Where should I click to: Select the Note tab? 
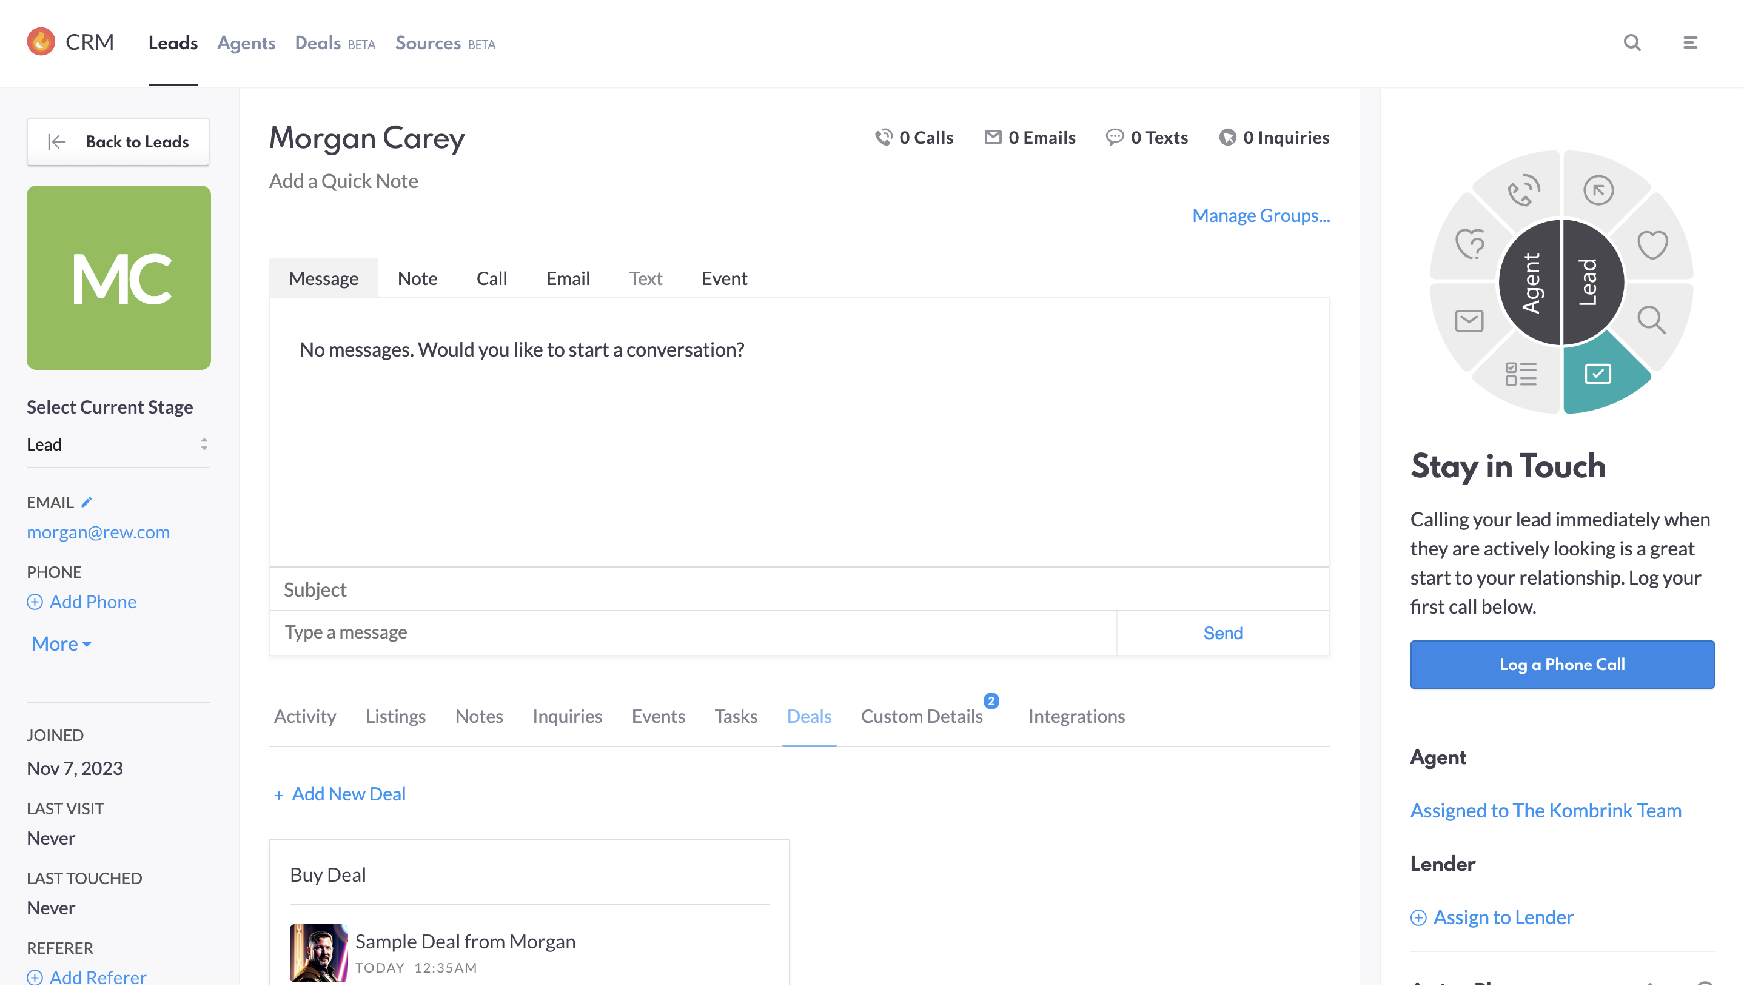417,278
